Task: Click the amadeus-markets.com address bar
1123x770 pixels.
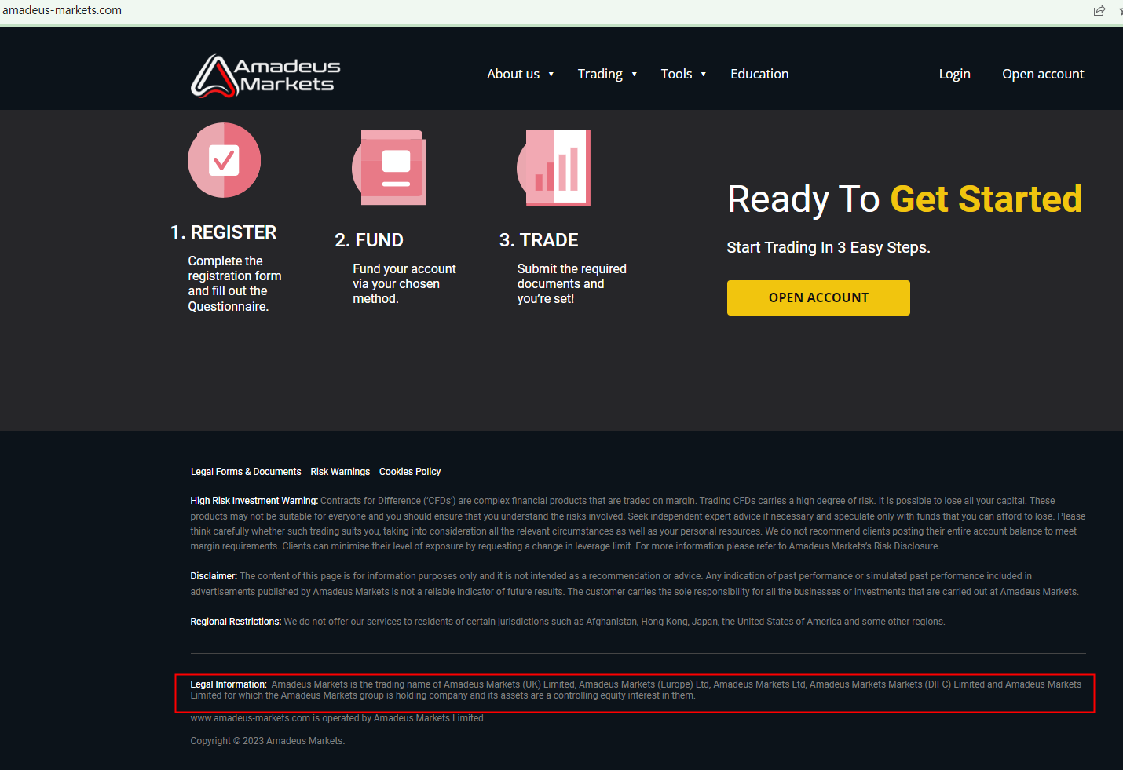Action: (62, 10)
